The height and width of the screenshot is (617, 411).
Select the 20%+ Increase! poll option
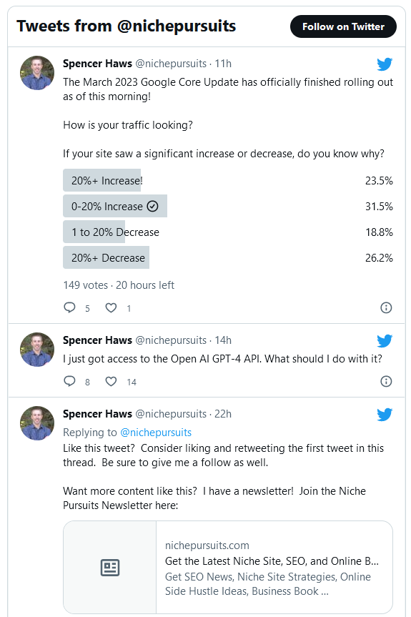228,181
